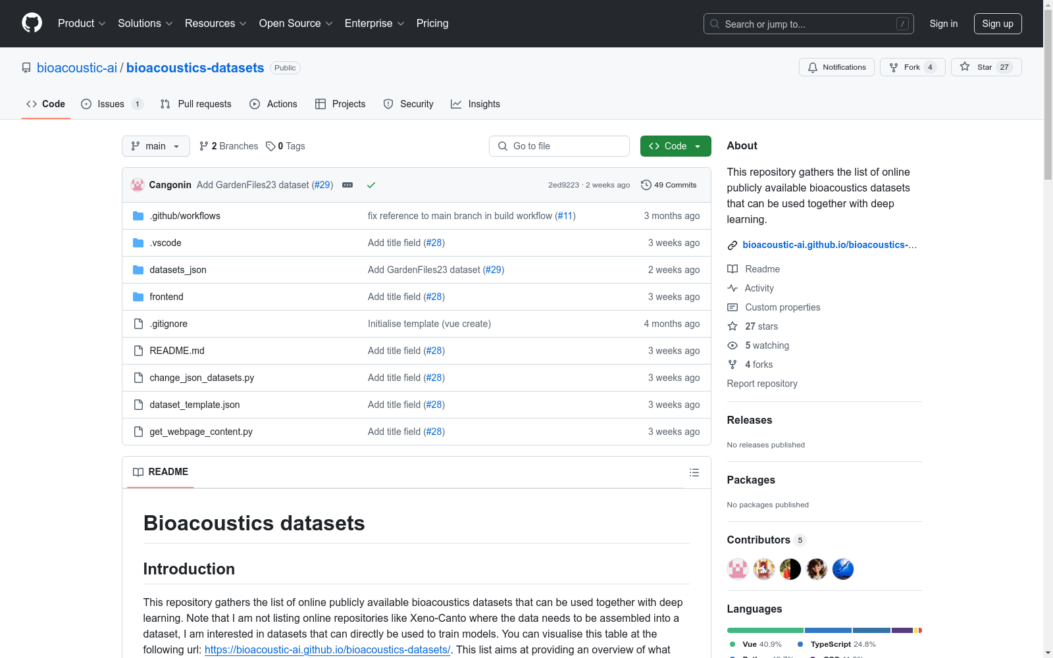Click the fourth contributor avatar

[817, 569]
